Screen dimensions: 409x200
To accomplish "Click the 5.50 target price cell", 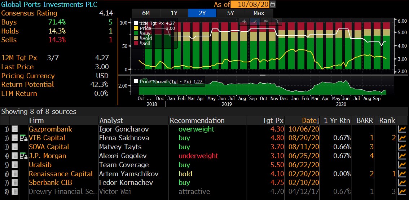I will click(277, 165).
